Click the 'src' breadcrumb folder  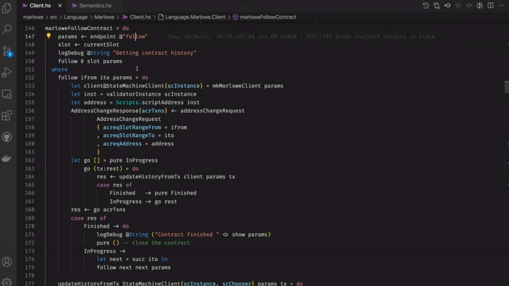54,17
